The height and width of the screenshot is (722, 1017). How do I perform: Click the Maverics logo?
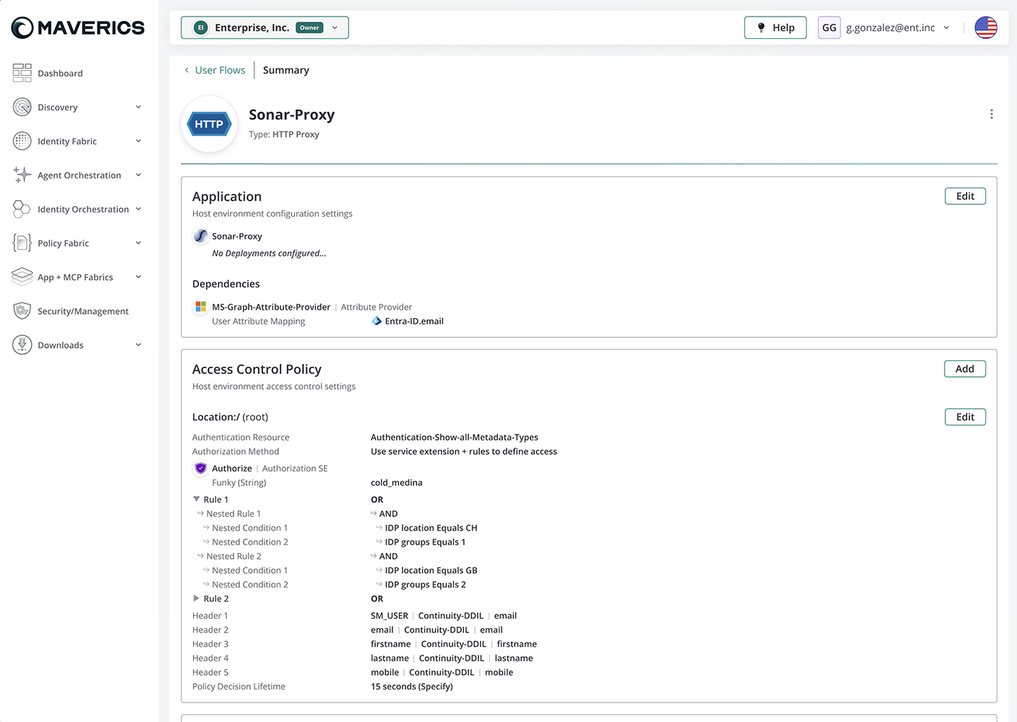tap(78, 27)
